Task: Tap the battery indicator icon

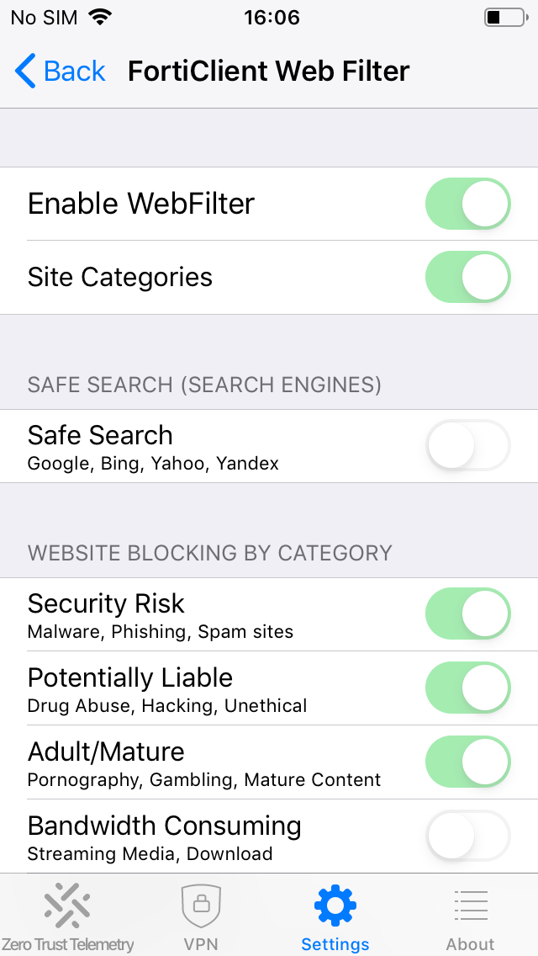Action: [504, 17]
